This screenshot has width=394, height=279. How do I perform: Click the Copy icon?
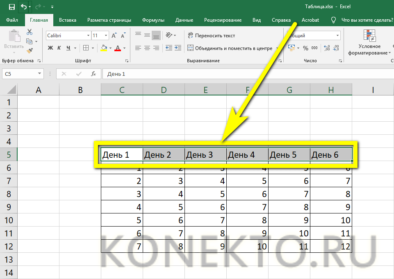30,41
